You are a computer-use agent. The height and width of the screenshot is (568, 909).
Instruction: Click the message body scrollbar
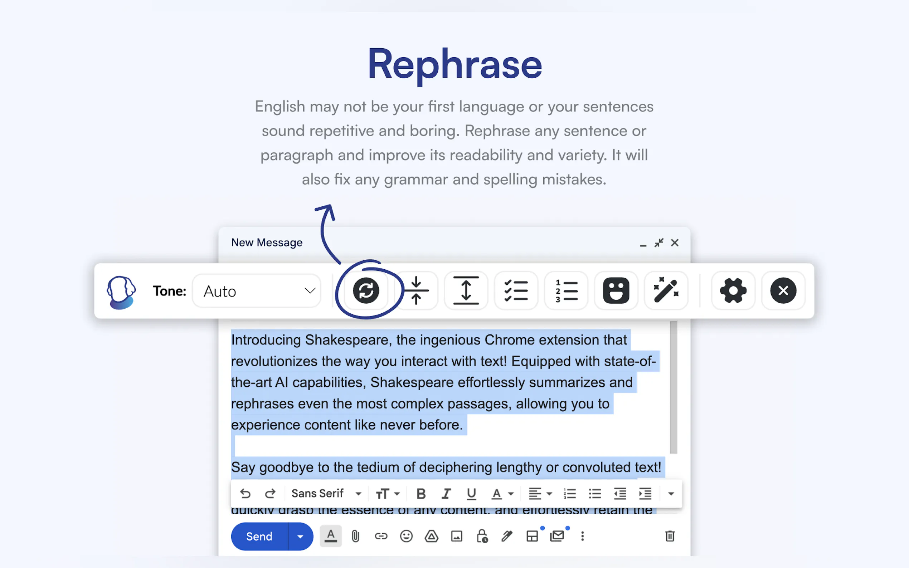tap(674, 387)
